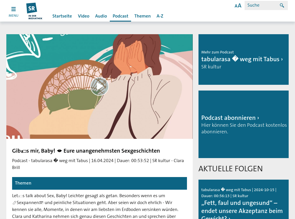Click the SR Mediathek logo
The height and width of the screenshot is (219, 295).
[34, 11]
